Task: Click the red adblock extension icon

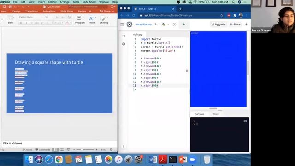Action: coord(229,15)
